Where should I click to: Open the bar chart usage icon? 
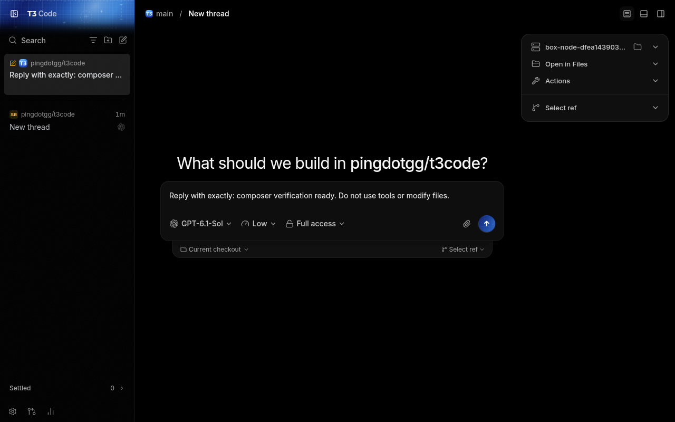coord(51,411)
